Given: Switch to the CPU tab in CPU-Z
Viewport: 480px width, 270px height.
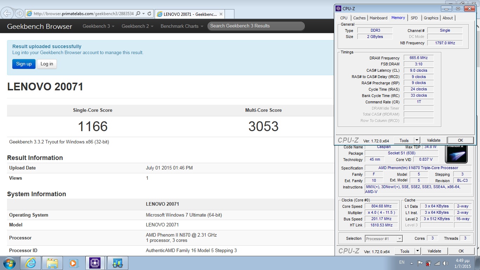Looking at the screenshot, I should 344,18.
